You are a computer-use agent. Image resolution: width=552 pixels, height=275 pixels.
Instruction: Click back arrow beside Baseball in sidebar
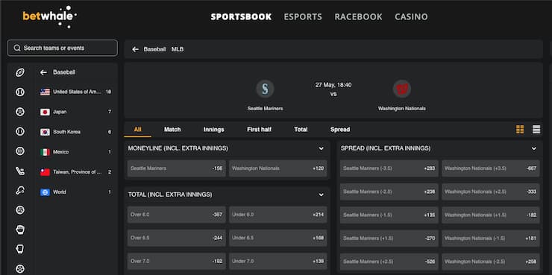(43, 72)
